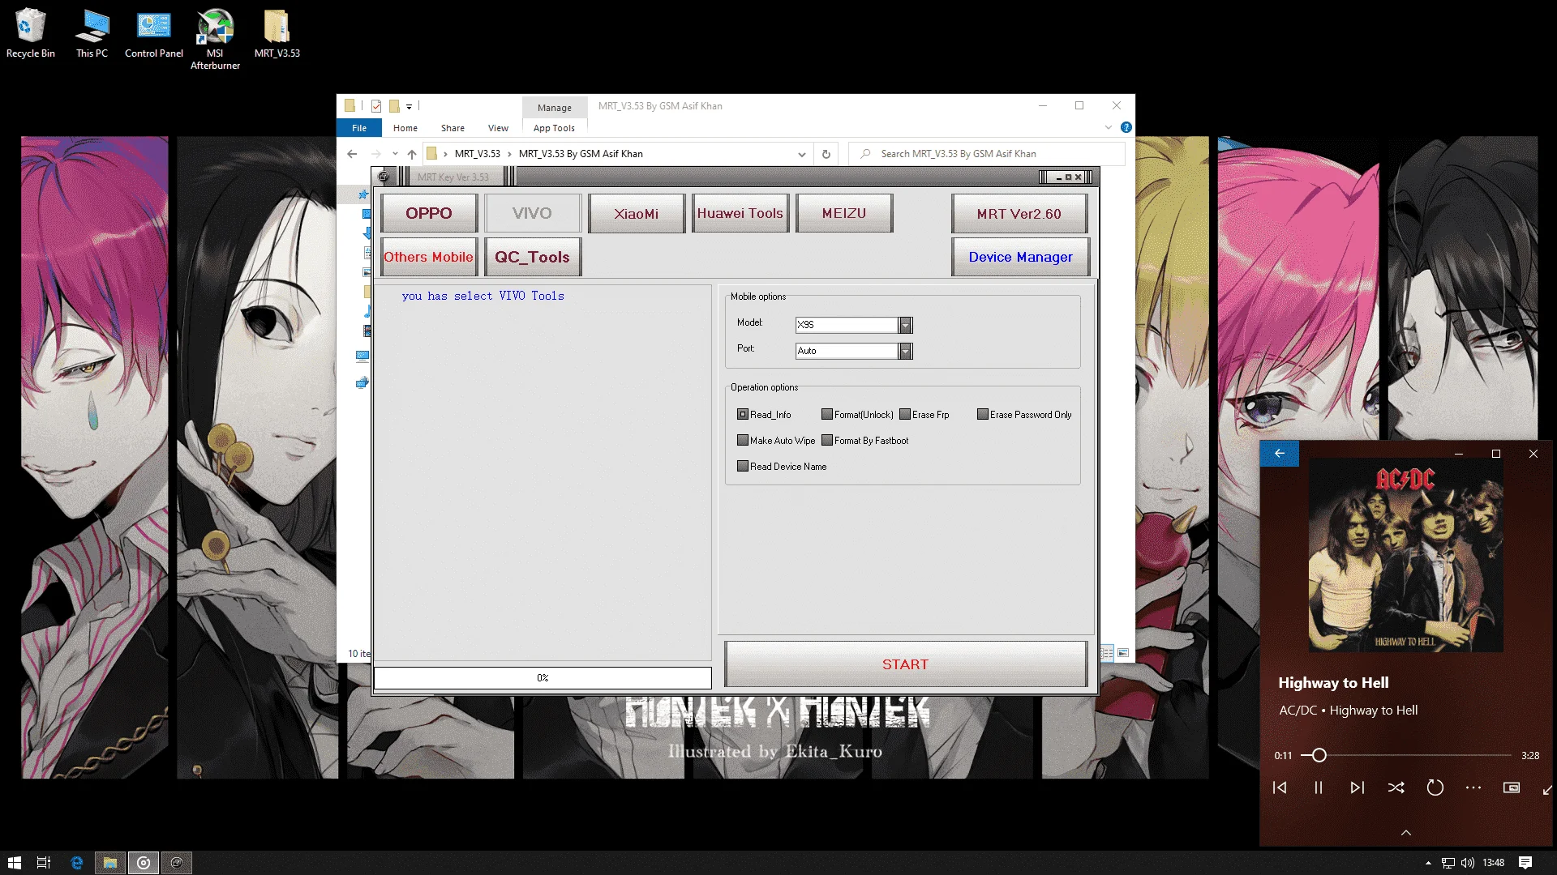Enable the Erase Frp checkbox
The height and width of the screenshot is (875, 1557).
[x=905, y=415]
